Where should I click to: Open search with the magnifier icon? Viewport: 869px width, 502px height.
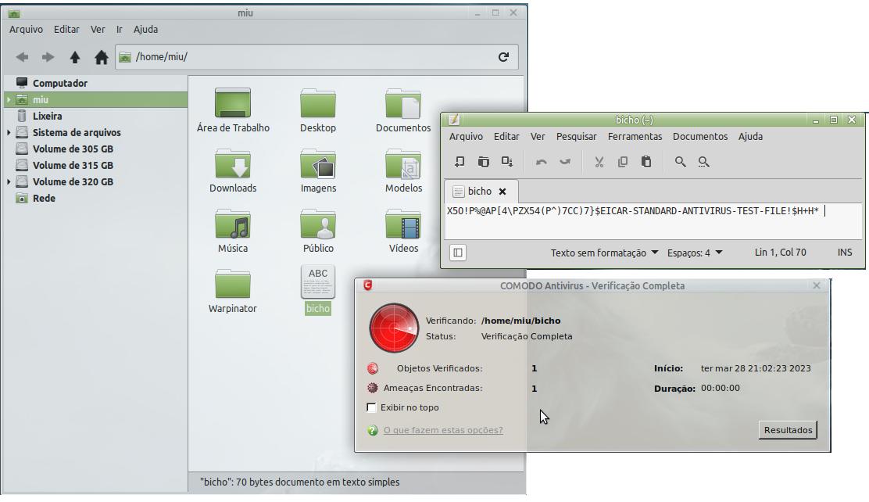680,162
